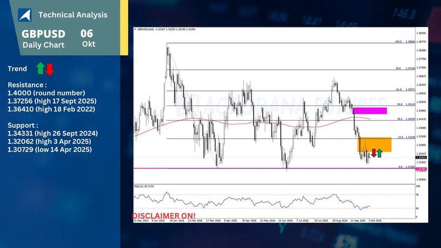Viewport: 441px width, 248px height.
Task: Click the magenta price tag on the price axis
Action: [x=422, y=169]
